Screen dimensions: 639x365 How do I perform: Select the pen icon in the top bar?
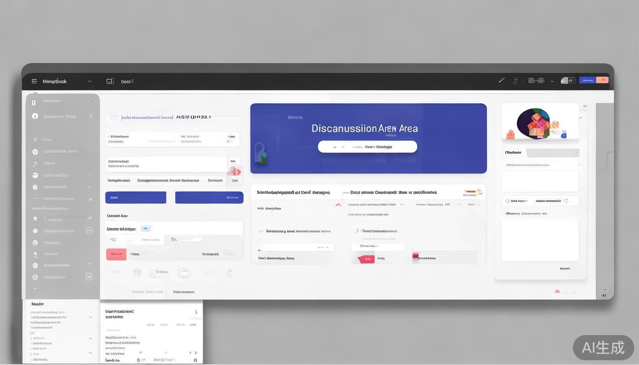point(501,80)
